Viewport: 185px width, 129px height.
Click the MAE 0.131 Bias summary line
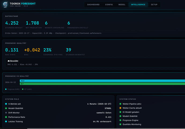coord(23,64)
